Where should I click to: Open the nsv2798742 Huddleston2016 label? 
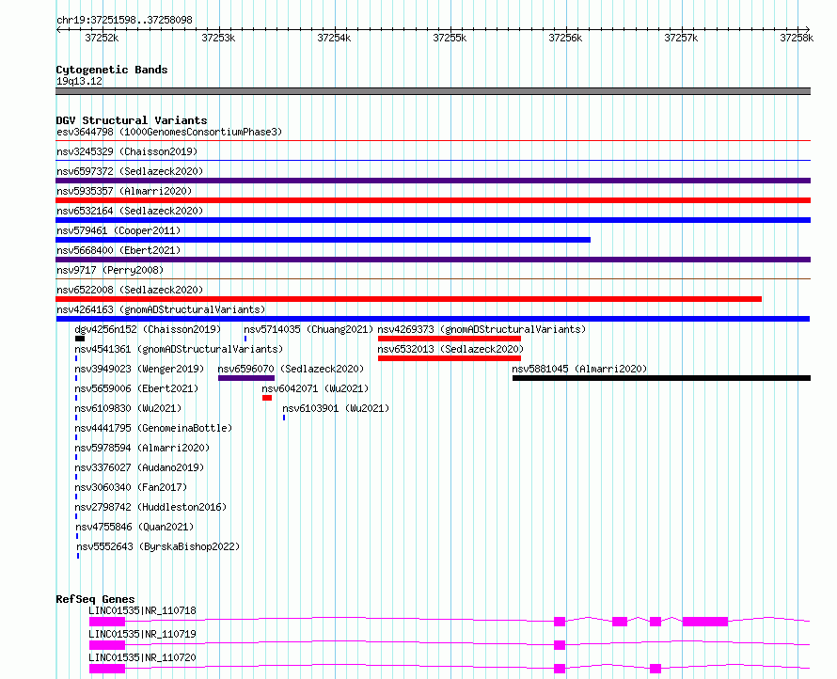point(150,507)
